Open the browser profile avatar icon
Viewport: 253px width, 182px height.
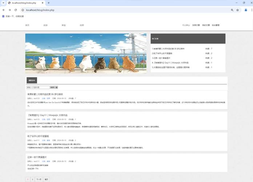tap(245, 10)
